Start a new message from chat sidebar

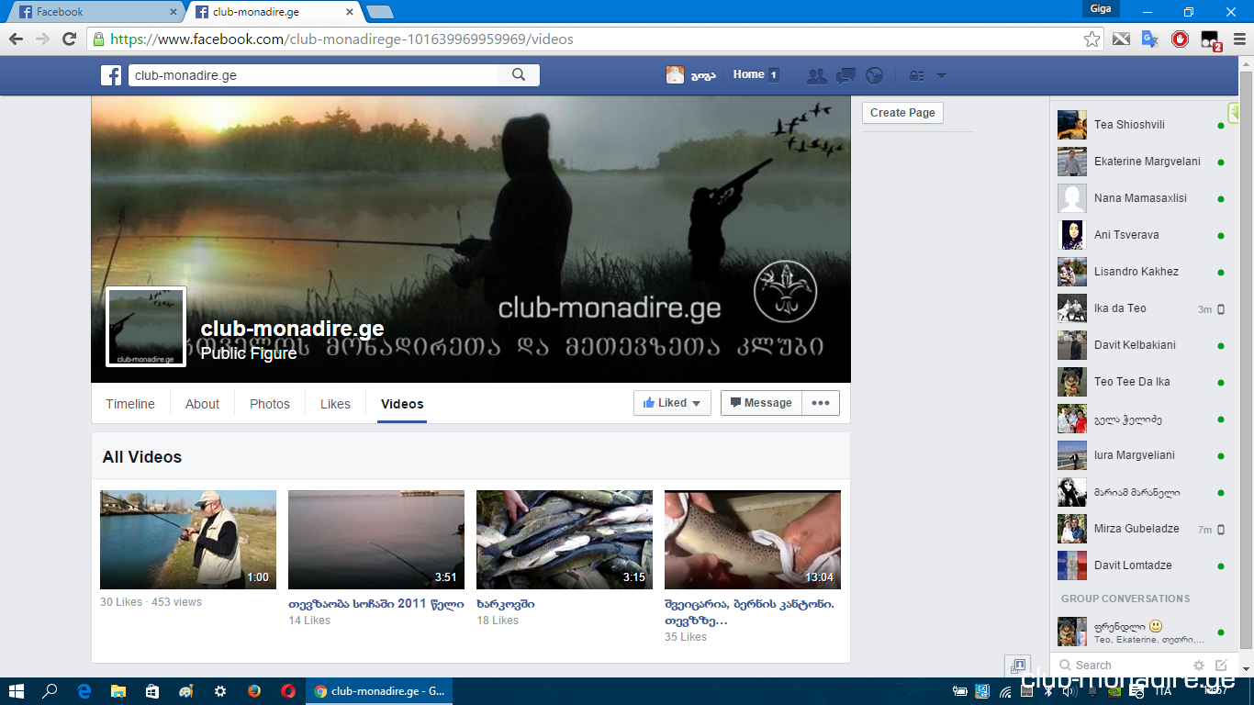1221,666
